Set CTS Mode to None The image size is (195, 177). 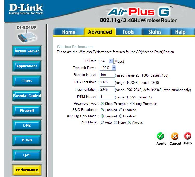click(115, 122)
